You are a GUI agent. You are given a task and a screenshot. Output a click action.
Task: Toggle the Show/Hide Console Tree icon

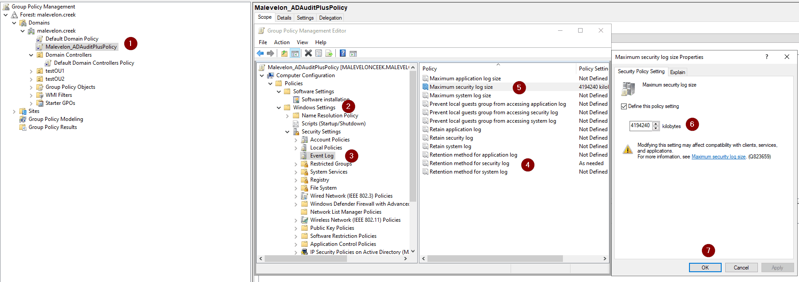[295, 54]
